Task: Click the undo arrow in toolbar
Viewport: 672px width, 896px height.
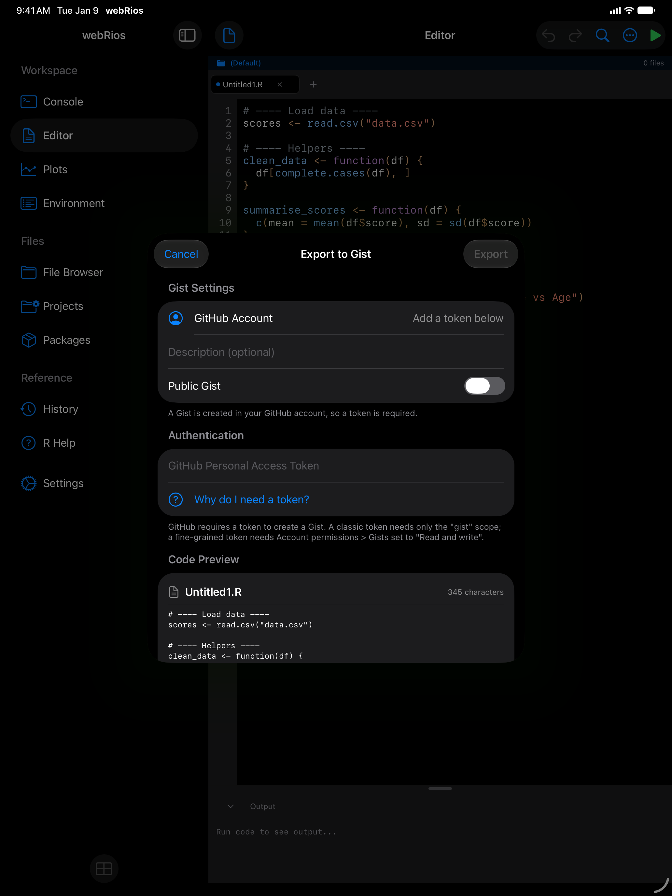Action: tap(549, 35)
